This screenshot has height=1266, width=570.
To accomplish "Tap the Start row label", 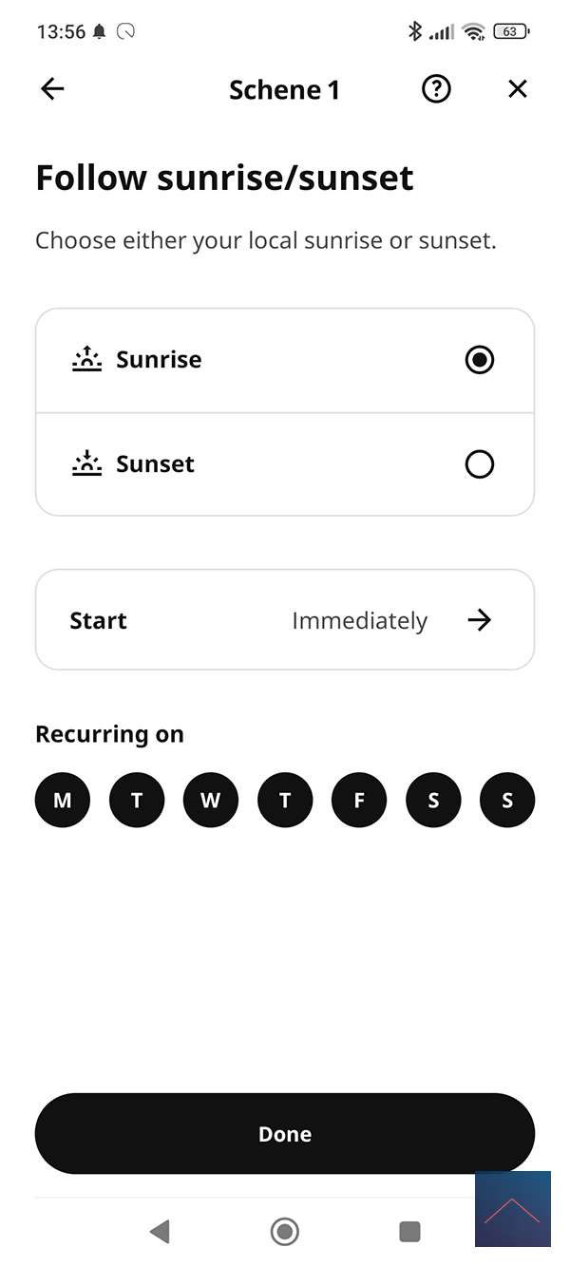I will click(98, 620).
